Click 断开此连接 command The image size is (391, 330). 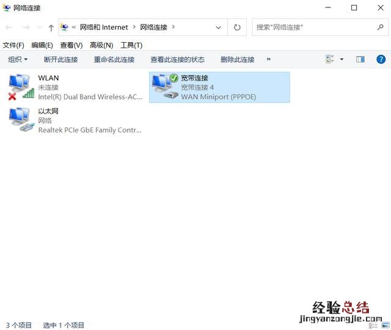pos(61,60)
